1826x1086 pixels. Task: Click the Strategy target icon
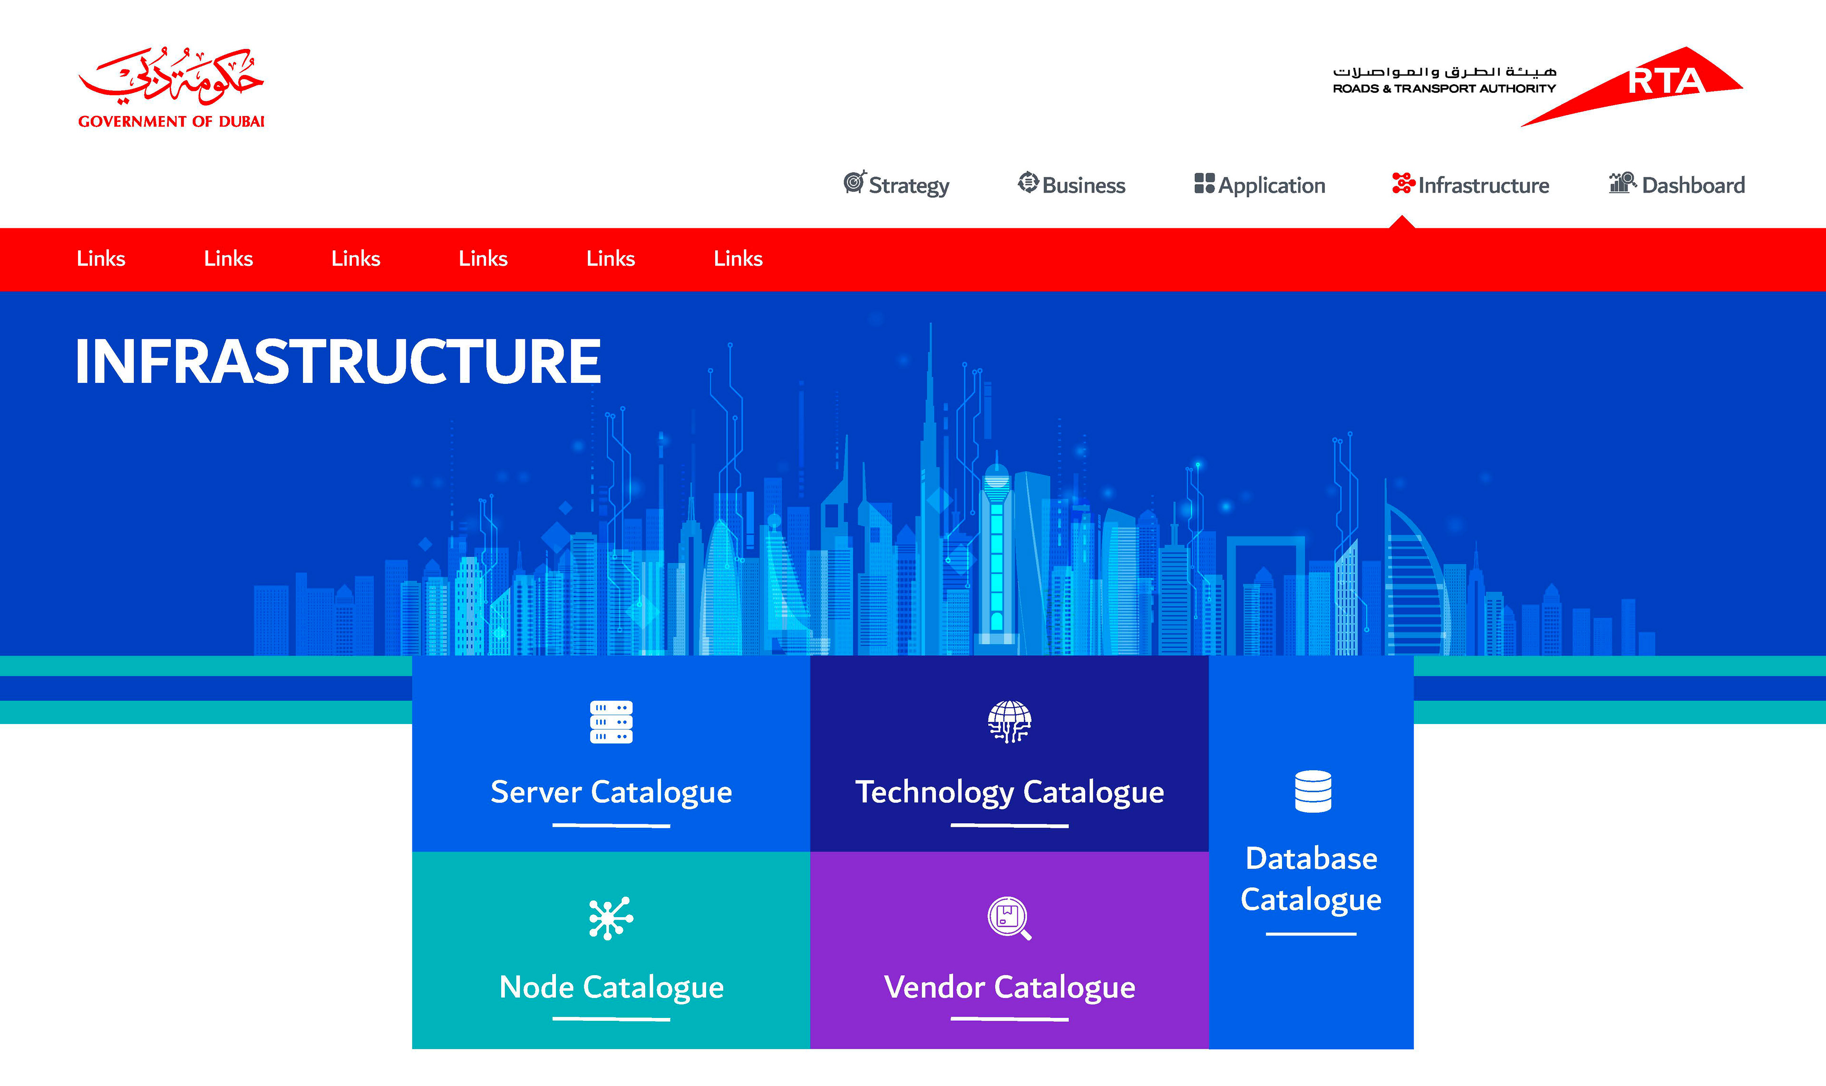pos(854,182)
